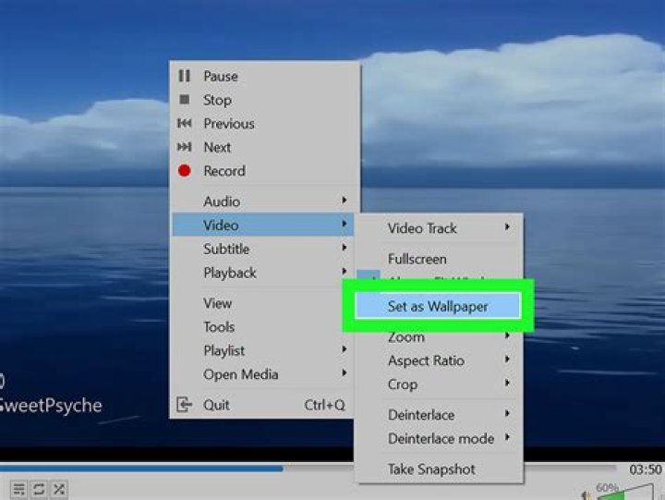The width and height of the screenshot is (665, 500).
Task: Hit the red Record circle icon
Action: coord(184,171)
